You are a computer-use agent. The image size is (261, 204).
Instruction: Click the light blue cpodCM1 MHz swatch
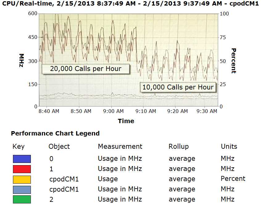[22, 189]
